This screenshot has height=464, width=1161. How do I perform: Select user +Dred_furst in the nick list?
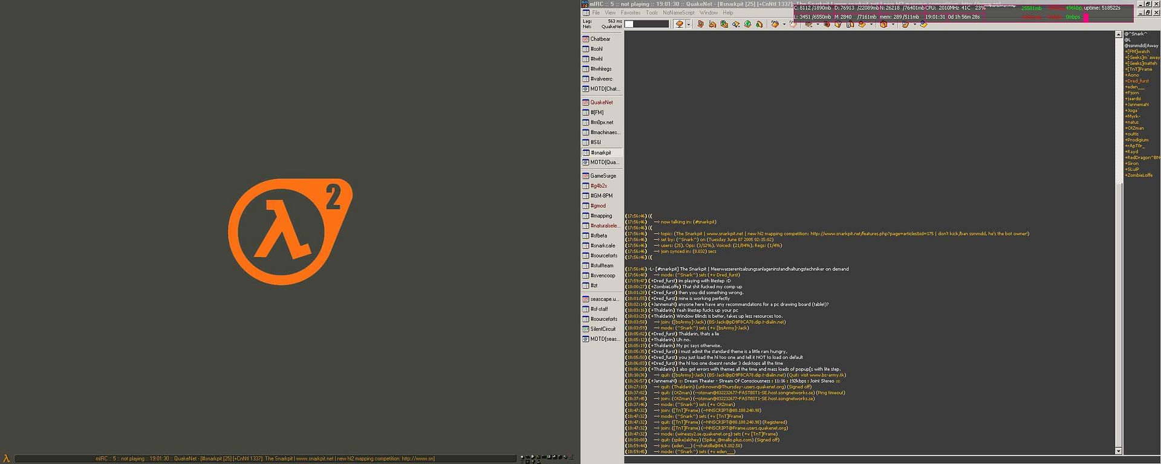[x=1137, y=81]
